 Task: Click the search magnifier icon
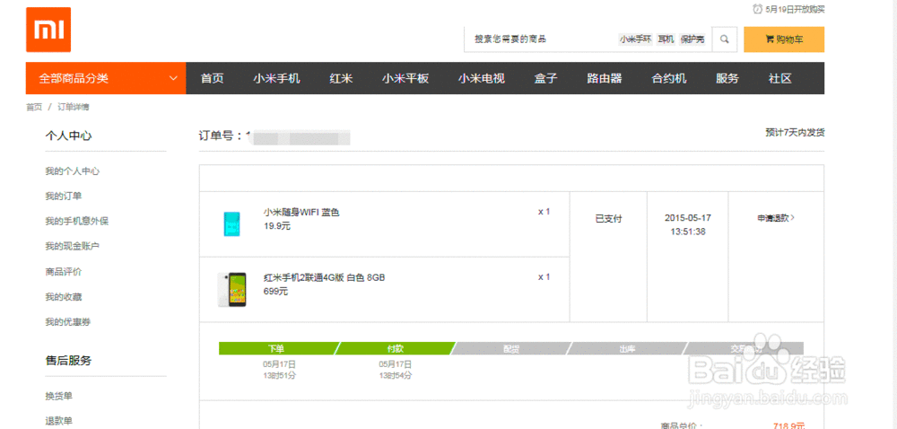724,39
